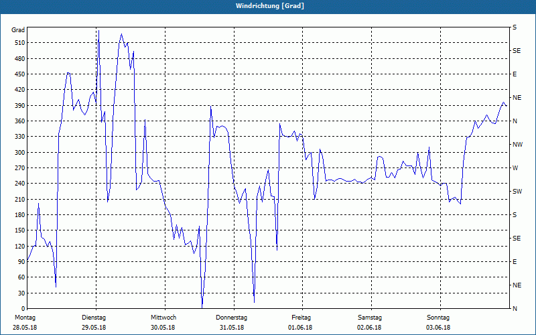The image size is (536, 335).
Task: Click the W compass label
Action: tap(515, 168)
